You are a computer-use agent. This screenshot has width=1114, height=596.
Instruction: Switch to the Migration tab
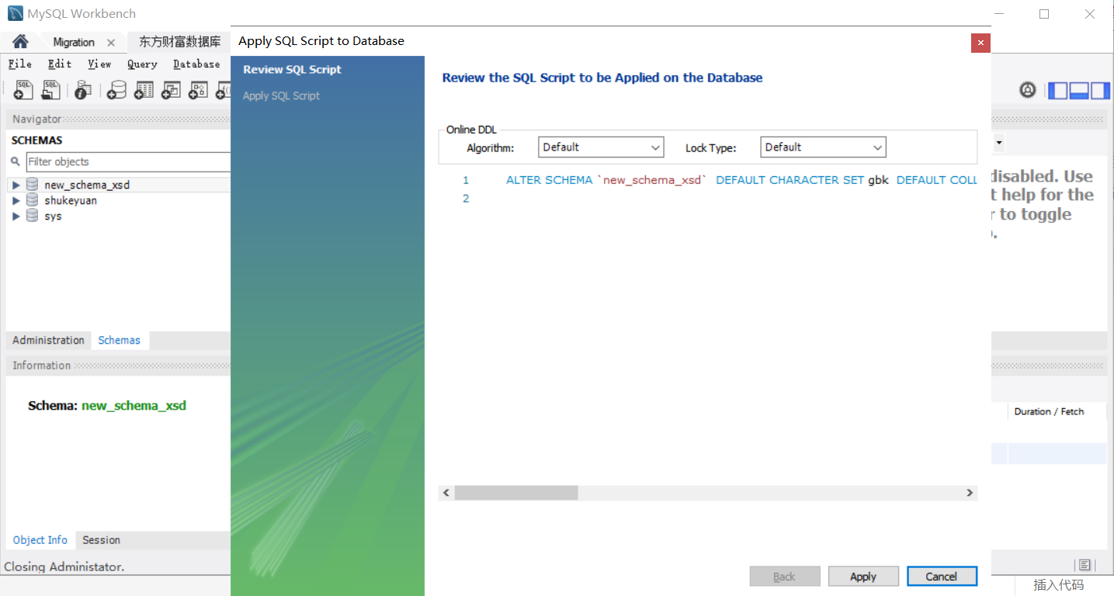point(74,42)
